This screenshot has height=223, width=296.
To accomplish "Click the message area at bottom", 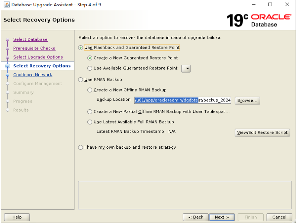I will coord(184,195).
